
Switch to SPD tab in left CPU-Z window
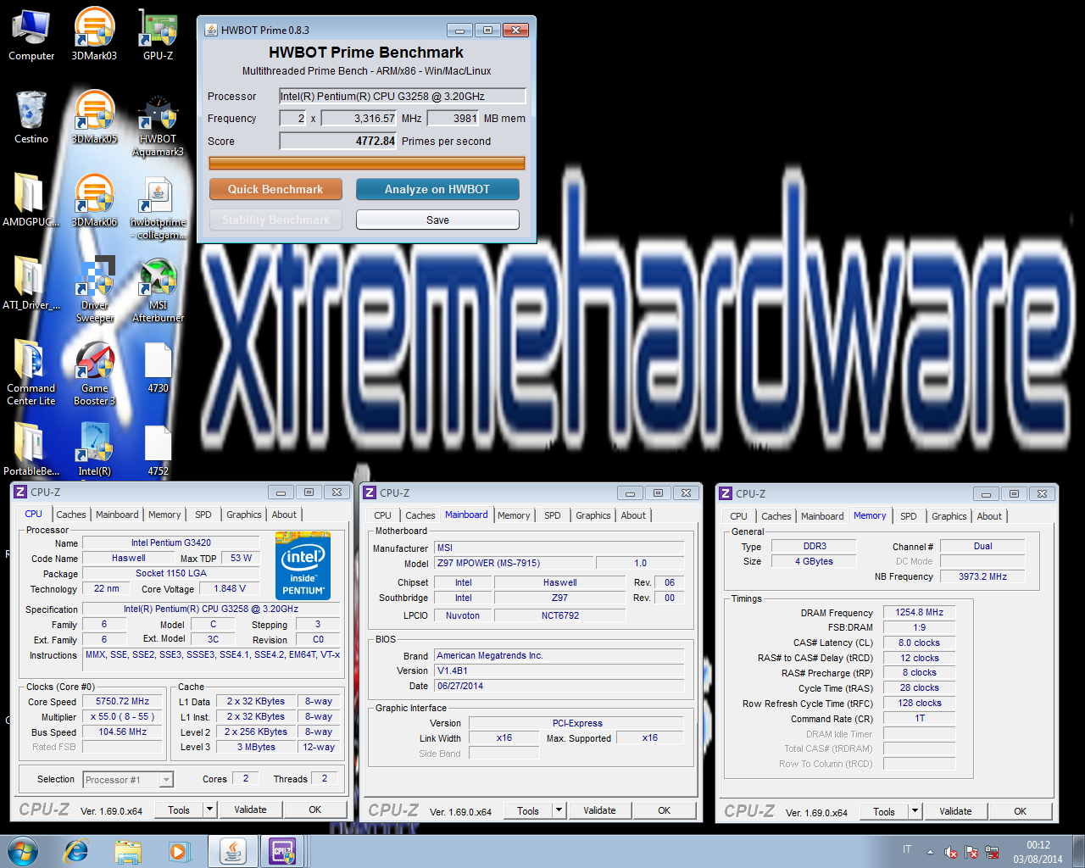(x=203, y=515)
